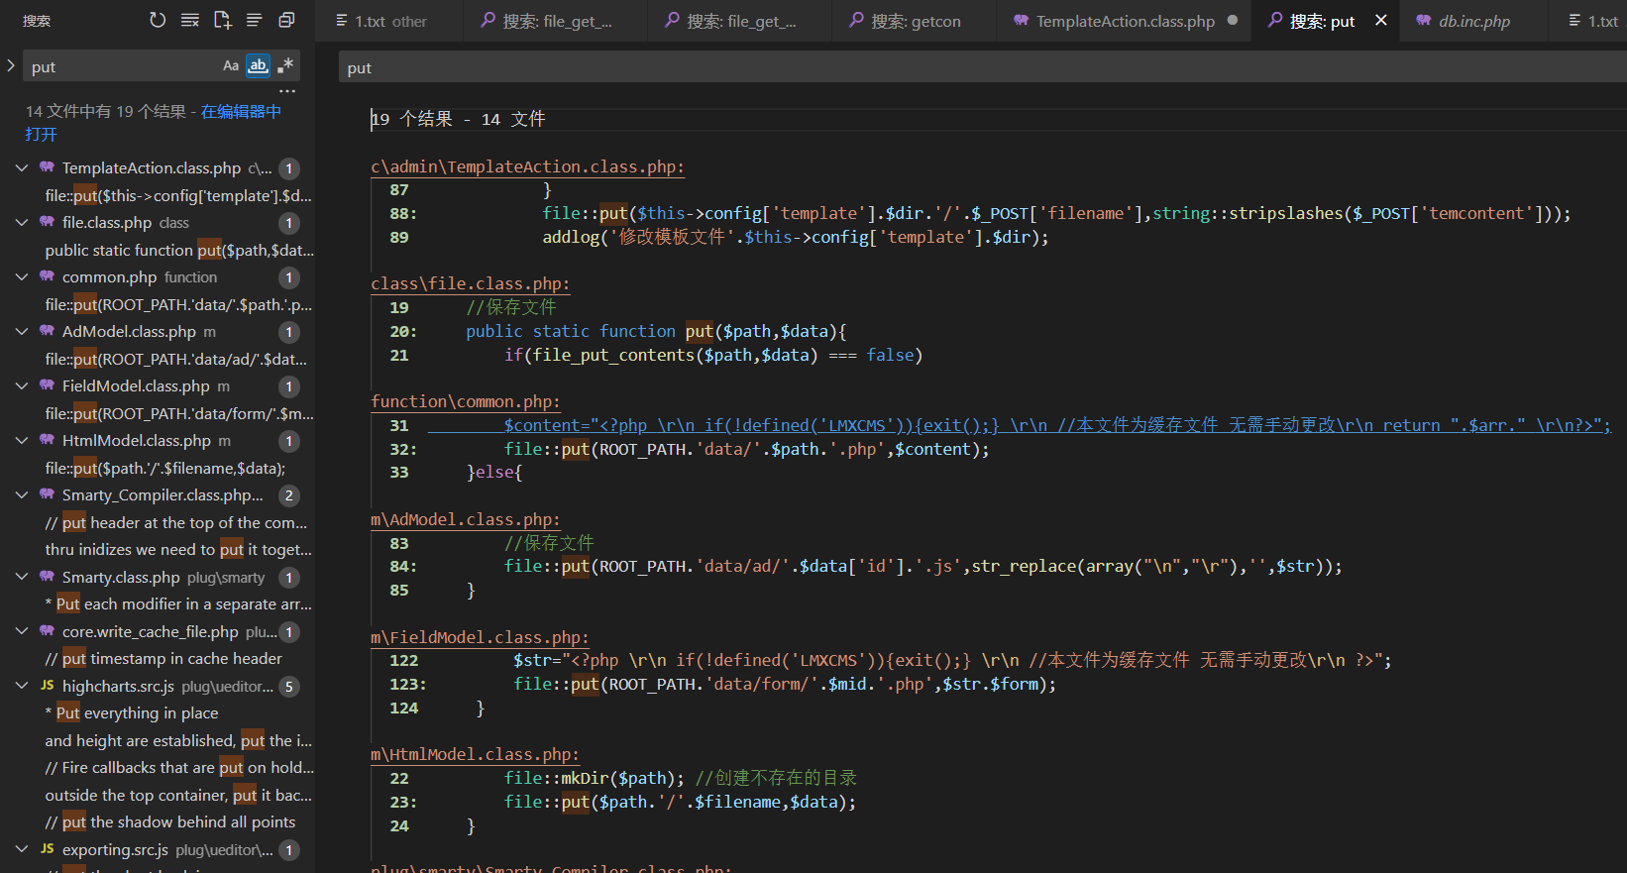Select PHP icon beside HtmlModel.class.php
This screenshot has width=1627, height=873.
[x=47, y=440]
